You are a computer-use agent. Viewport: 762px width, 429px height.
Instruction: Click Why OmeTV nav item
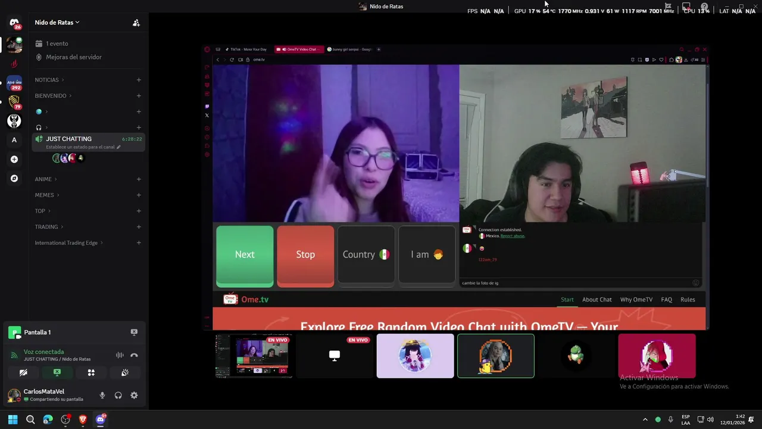[x=636, y=300]
